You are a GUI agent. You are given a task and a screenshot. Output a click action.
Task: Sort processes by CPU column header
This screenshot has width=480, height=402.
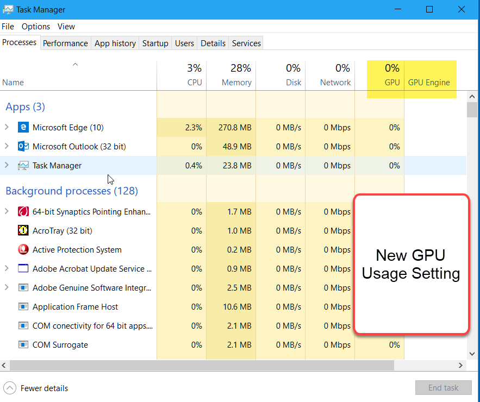182,76
